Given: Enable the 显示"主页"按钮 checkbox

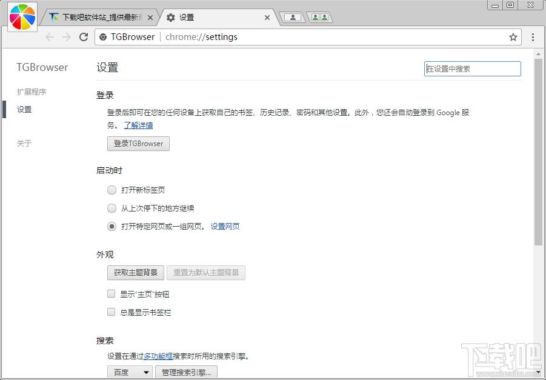Looking at the screenshot, I should click(x=111, y=293).
